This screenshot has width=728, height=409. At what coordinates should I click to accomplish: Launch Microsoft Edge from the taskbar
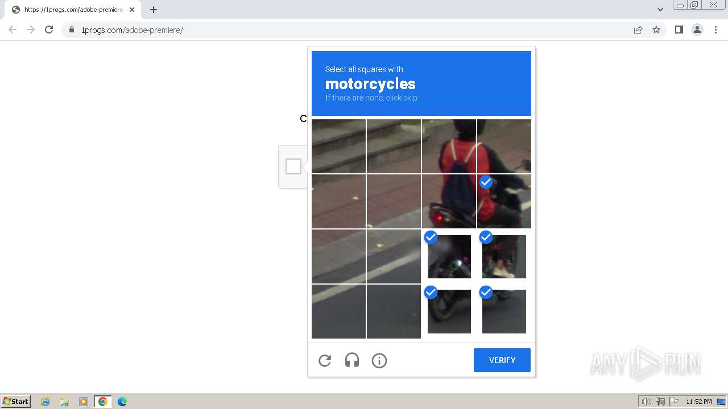pyautogui.click(x=122, y=402)
